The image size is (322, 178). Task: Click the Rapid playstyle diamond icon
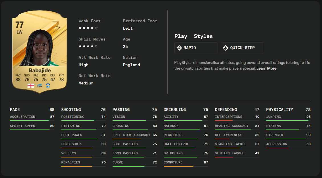point(179,48)
